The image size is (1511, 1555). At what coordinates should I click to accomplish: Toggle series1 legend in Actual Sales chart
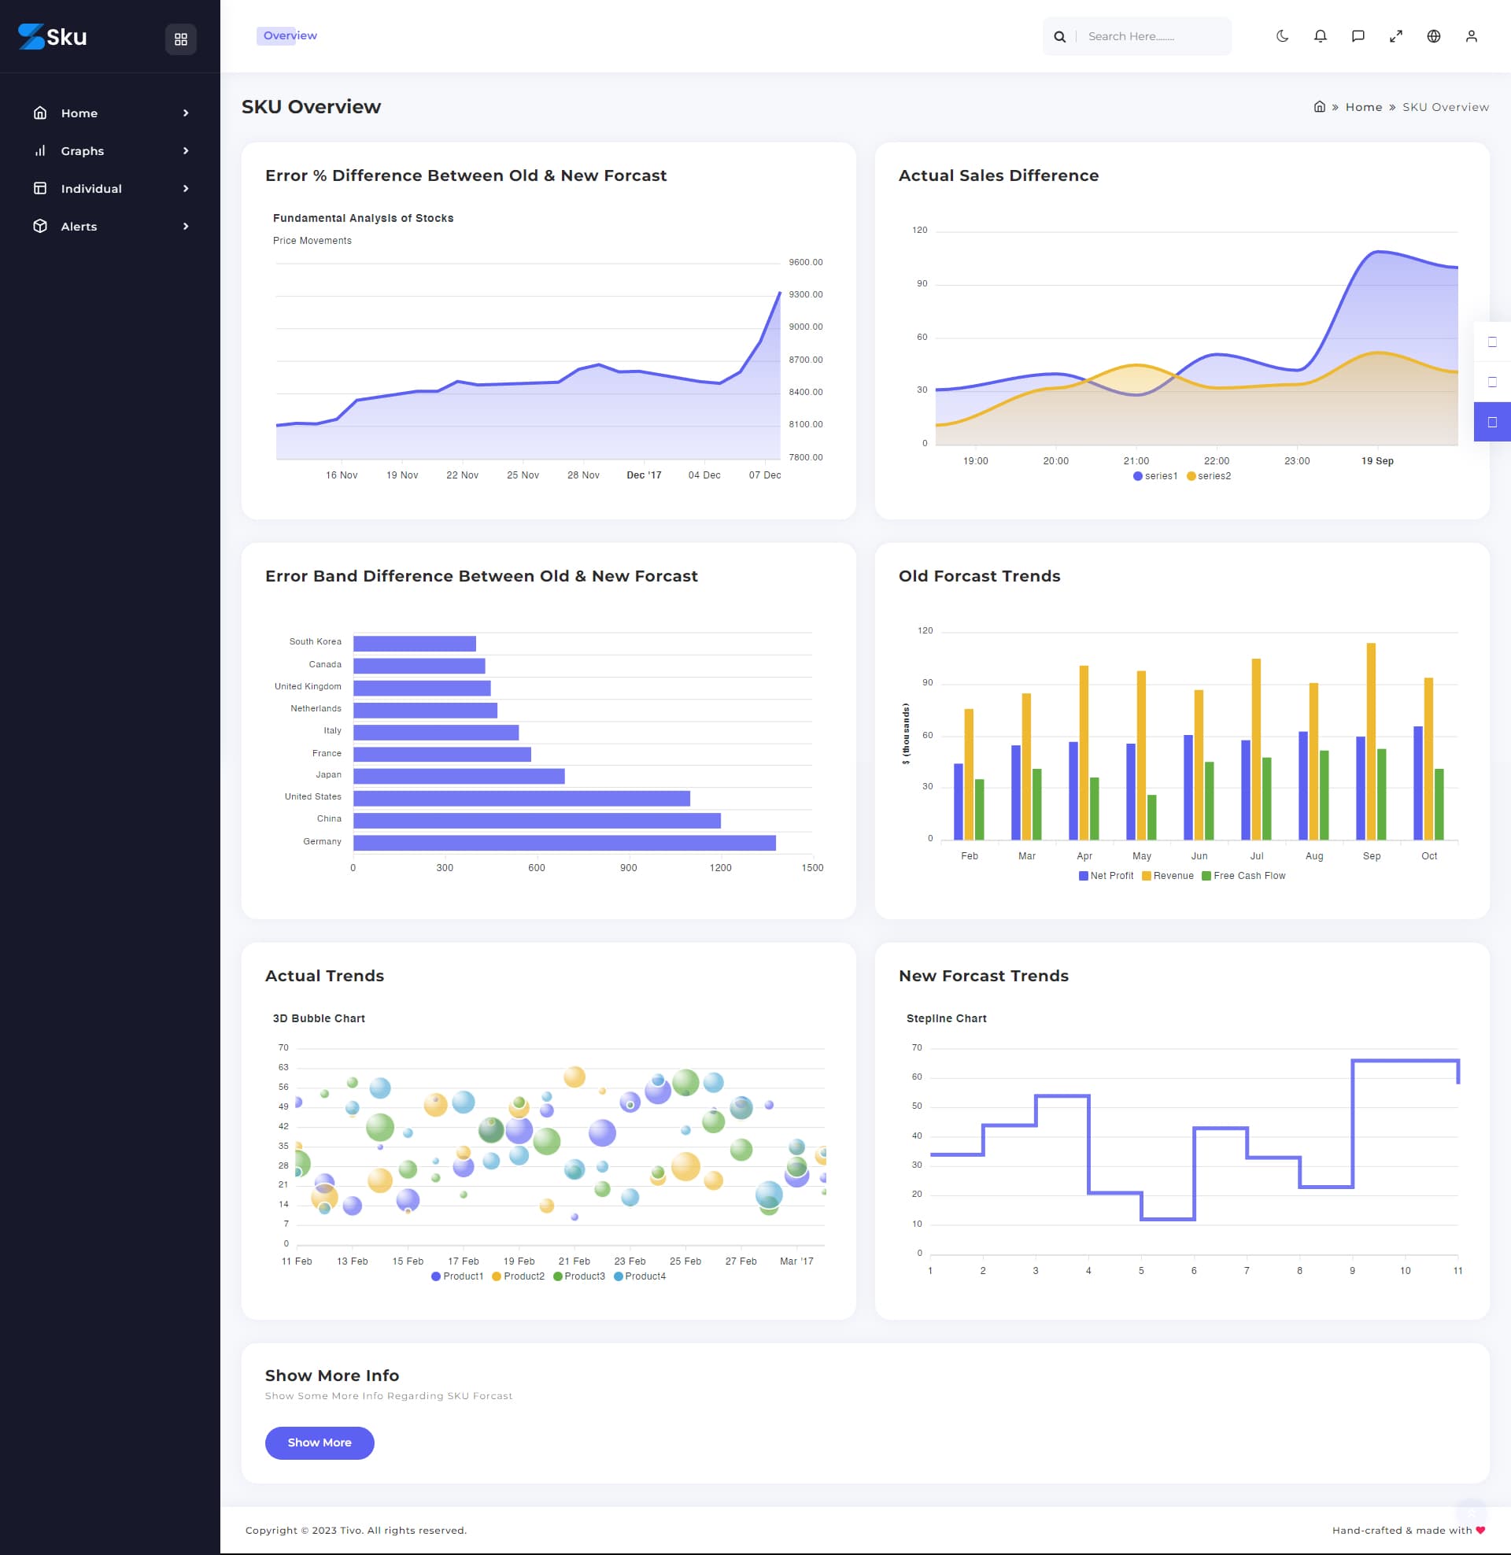1155,476
